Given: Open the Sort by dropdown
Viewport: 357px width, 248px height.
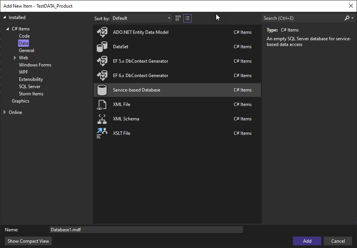Looking at the screenshot, I should [142, 18].
